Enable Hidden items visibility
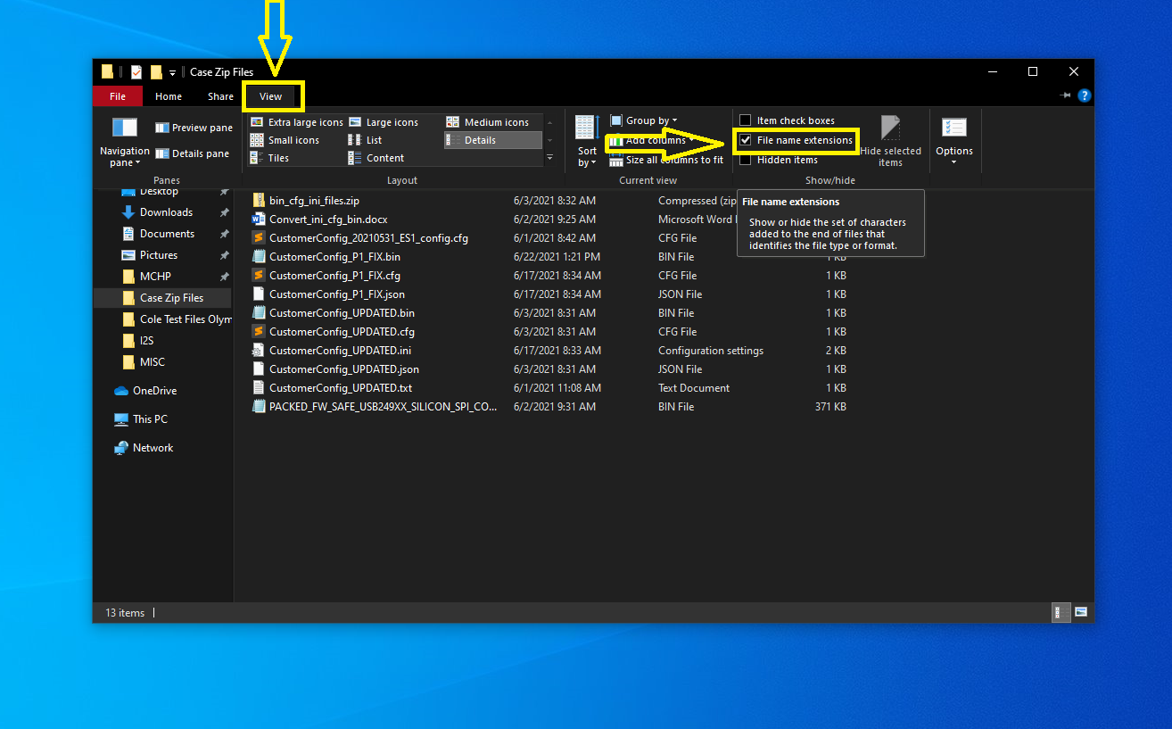Screen dimensions: 1172x729 click(x=746, y=159)
